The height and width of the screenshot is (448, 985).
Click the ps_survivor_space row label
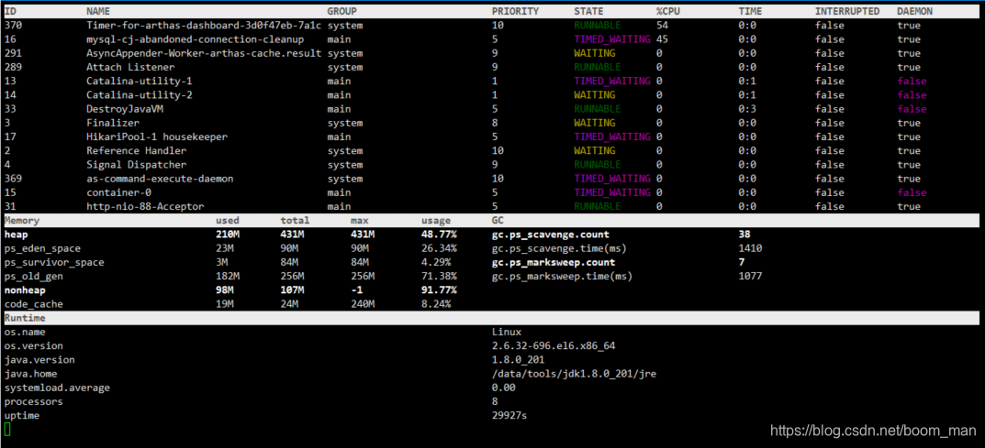coord(54,262)
